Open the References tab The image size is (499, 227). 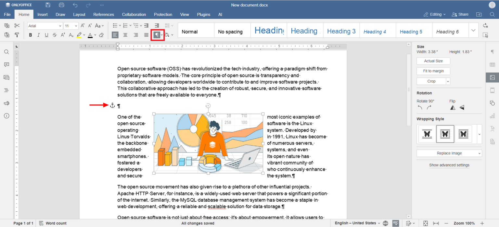[104, 14]
